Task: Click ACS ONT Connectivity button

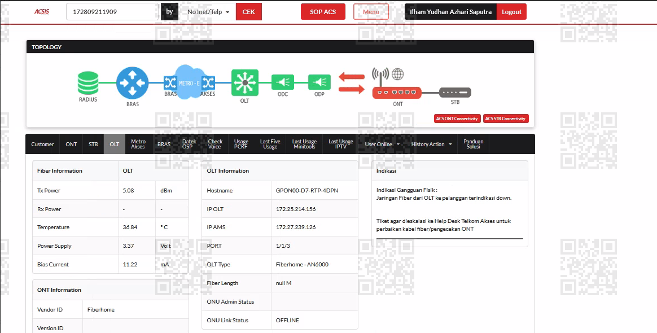Action: 457,119
